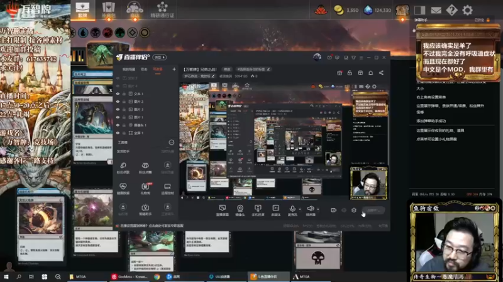The image size is (503, 282).
Task: Open the hamburger menu in streaming title bar
Action: 361,58
